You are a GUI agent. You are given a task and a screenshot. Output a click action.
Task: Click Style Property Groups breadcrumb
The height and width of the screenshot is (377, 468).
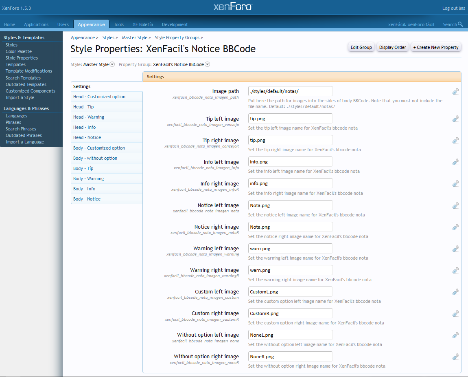tap(177, 37)
